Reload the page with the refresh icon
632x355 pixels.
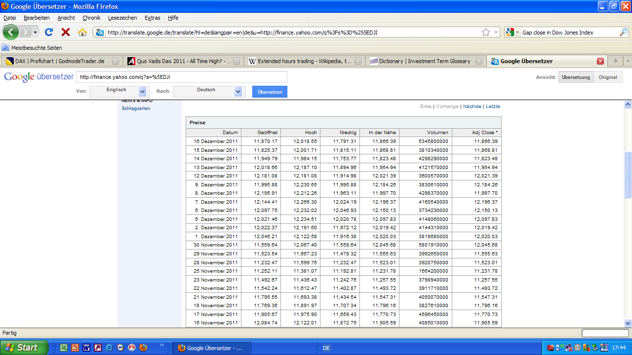pyautogui.click(x=49, y=32)
